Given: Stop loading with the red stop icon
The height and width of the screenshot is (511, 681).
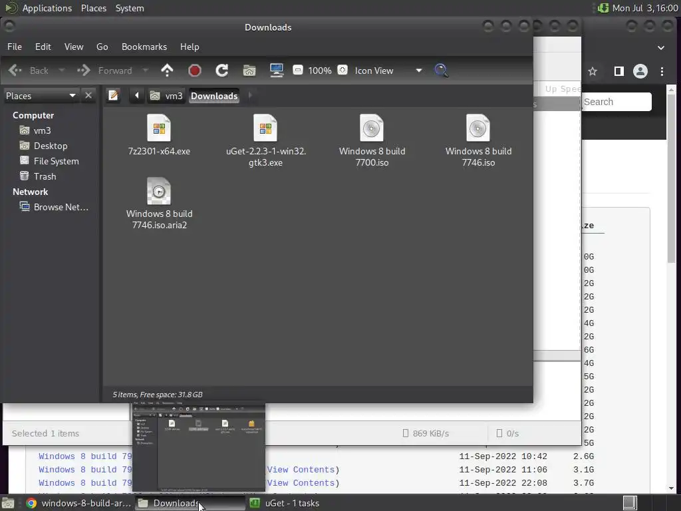Looking at the screenshot, I should pos(195,71).
